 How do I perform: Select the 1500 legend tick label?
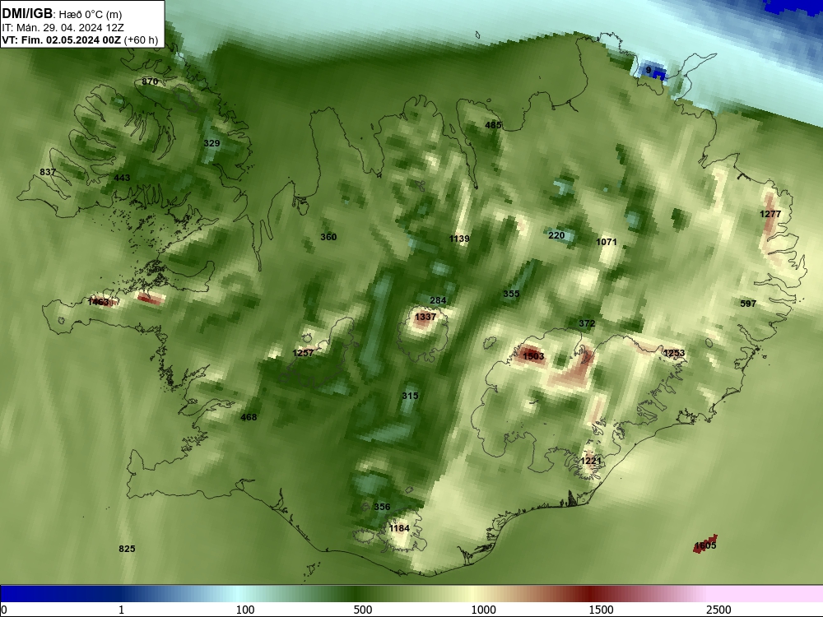point(601,610)
